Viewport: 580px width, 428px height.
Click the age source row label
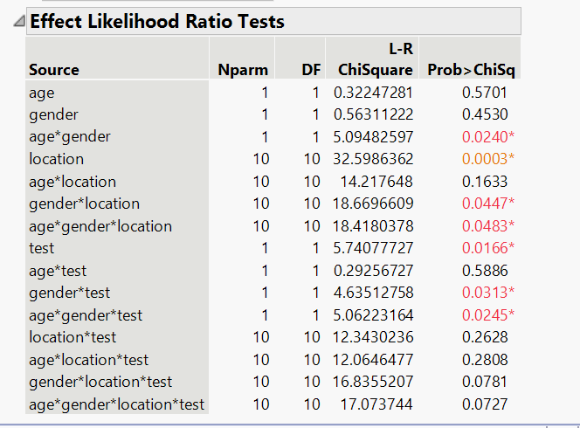tap(42, 92)
